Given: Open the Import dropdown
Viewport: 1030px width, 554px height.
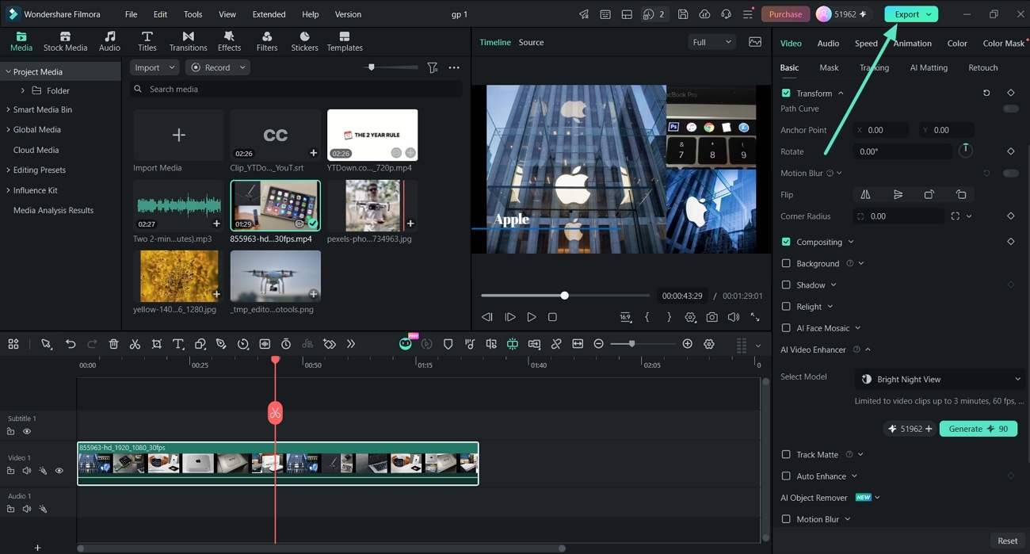Looking at the screenshot, I should 154,68.
